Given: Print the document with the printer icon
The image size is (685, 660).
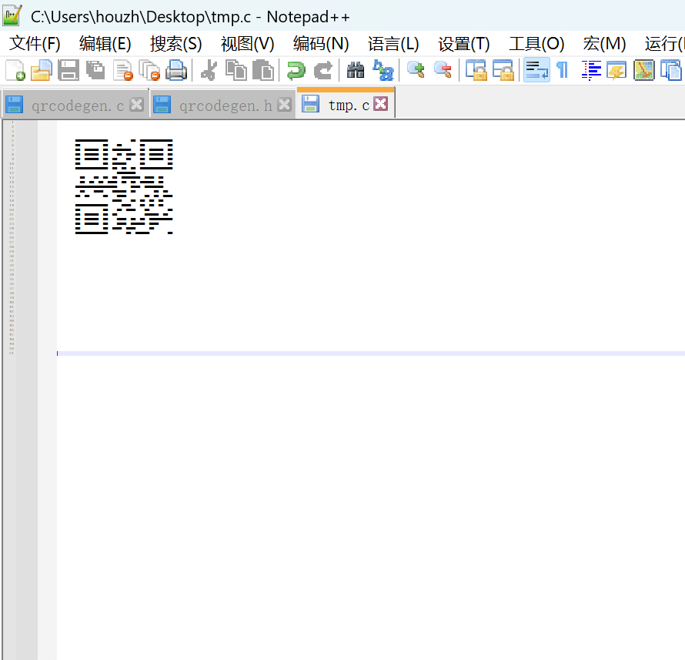Looking at the screenshot, I should click(x=176, y=70).
